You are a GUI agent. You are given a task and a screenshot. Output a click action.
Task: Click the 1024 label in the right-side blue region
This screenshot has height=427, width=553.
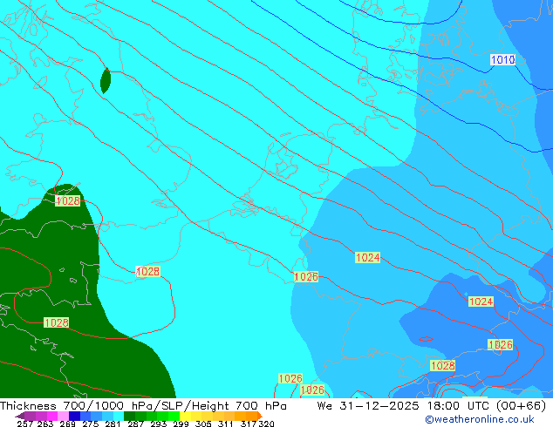[481, 302]
